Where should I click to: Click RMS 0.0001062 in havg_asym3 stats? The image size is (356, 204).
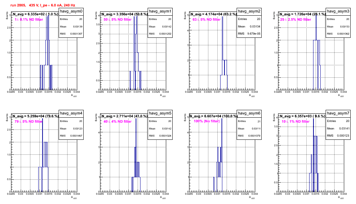click(338, 34)
